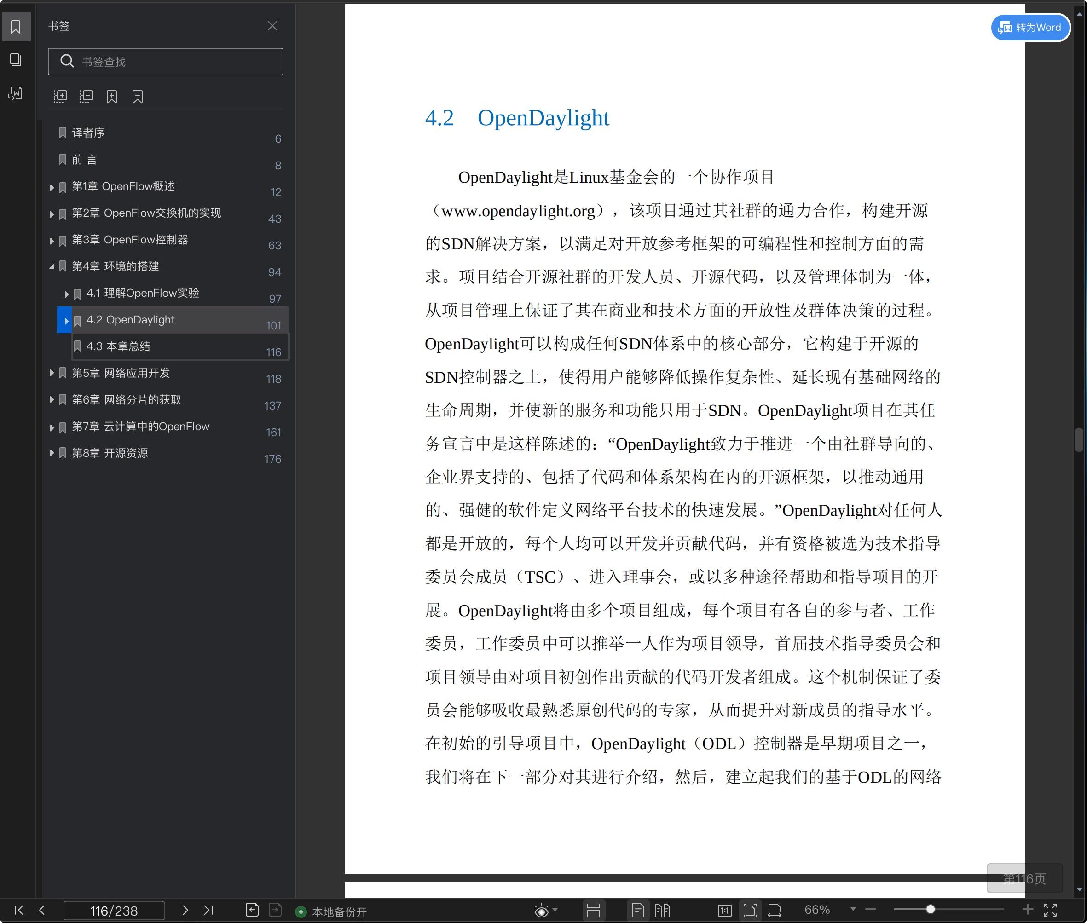1087x923 pixels.
Task: Close the bookmarks panel
Action: point(272,26)
